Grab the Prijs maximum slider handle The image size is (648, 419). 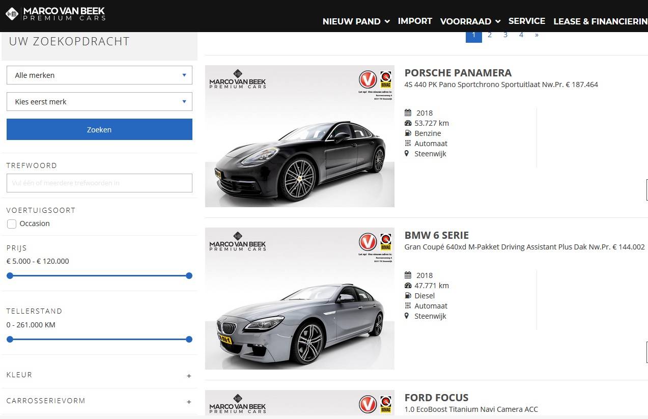tap(189, 276)
